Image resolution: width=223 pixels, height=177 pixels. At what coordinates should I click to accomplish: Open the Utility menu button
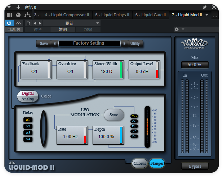135,44
